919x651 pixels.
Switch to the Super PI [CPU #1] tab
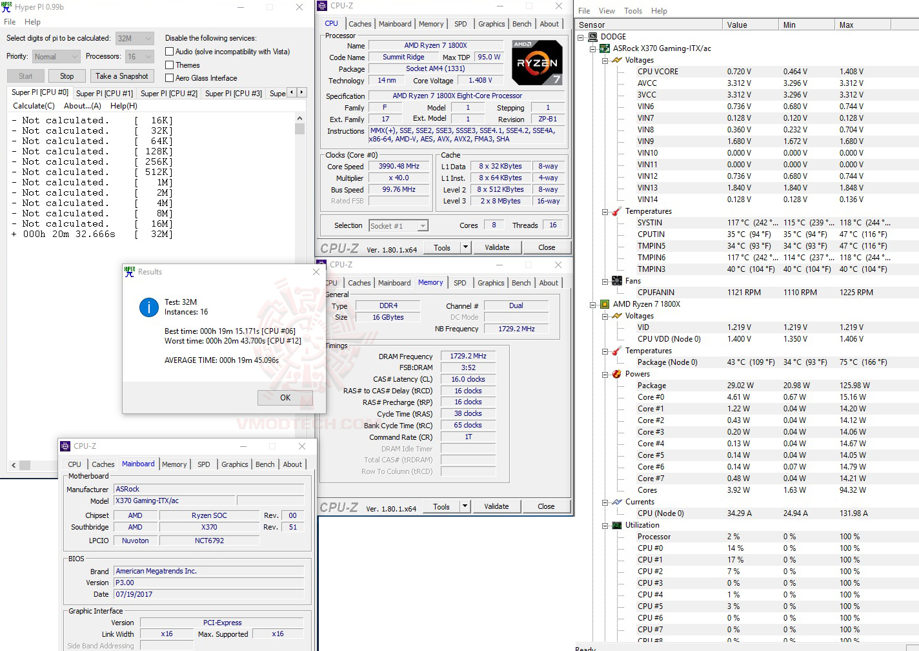105,94
